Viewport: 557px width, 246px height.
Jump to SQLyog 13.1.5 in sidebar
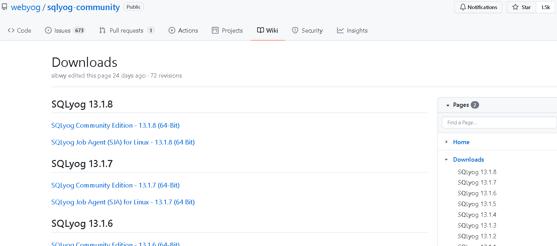coord(477,204)
